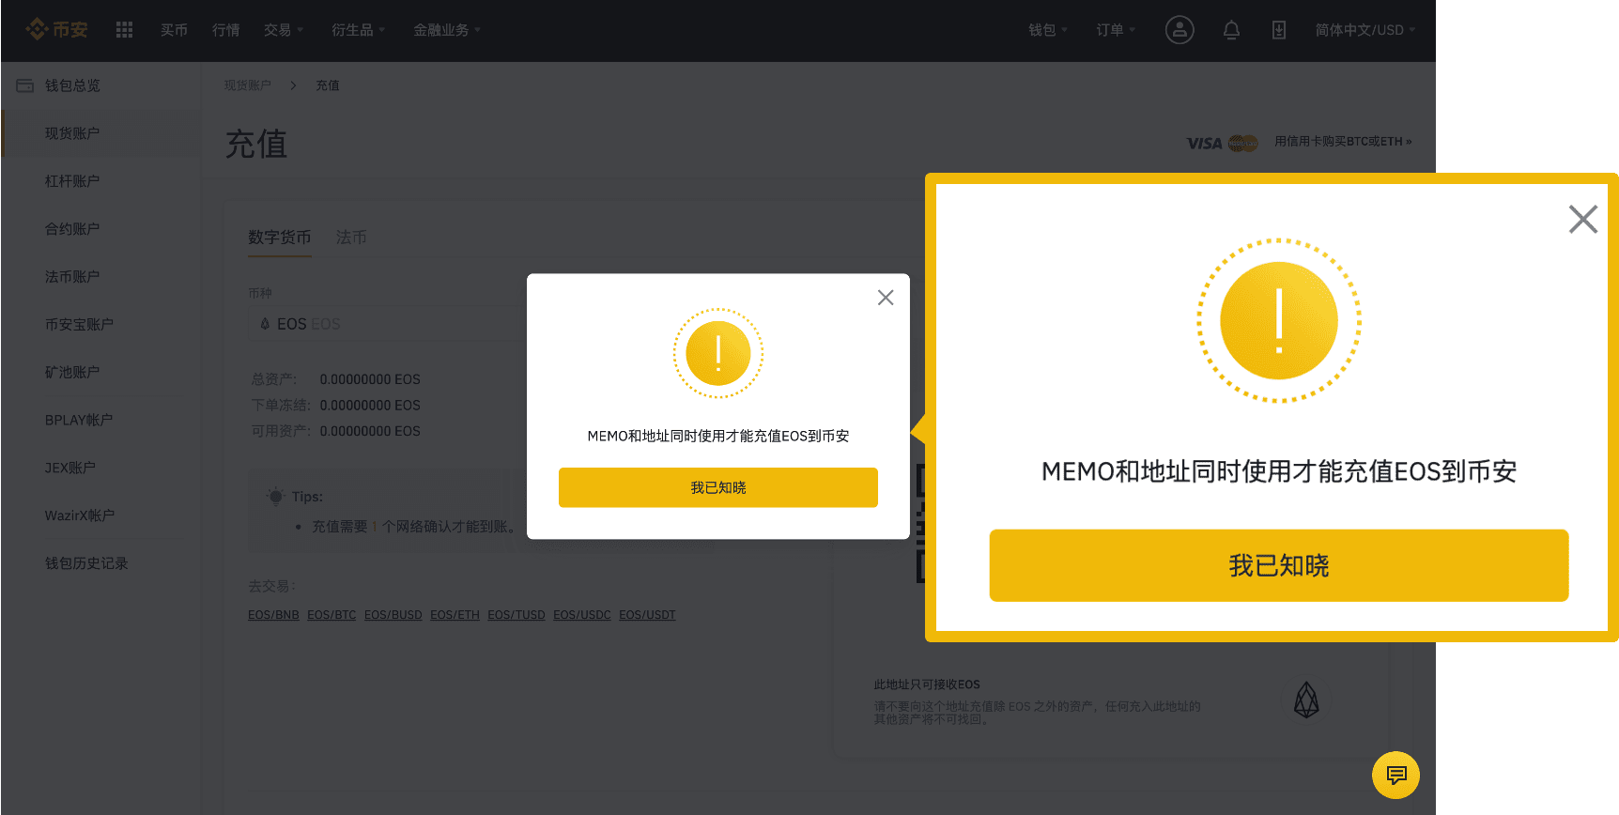Click the wallet overview card icon
The height and width of the screenshot is (815, 1619).
[x=25, y=85]
